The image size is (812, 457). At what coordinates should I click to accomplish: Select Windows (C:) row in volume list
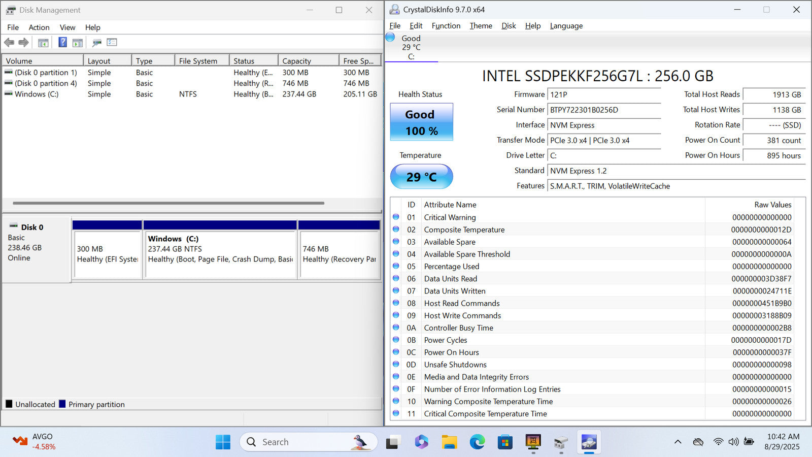(x=192, y=94)
